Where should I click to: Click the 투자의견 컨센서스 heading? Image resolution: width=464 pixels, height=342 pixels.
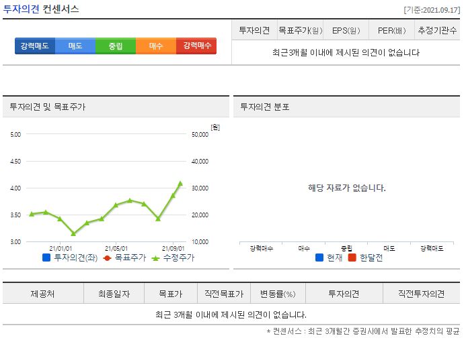41,9
